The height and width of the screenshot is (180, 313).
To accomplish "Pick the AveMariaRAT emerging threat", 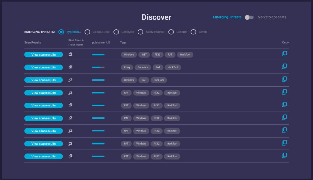I will pos(141,32).
